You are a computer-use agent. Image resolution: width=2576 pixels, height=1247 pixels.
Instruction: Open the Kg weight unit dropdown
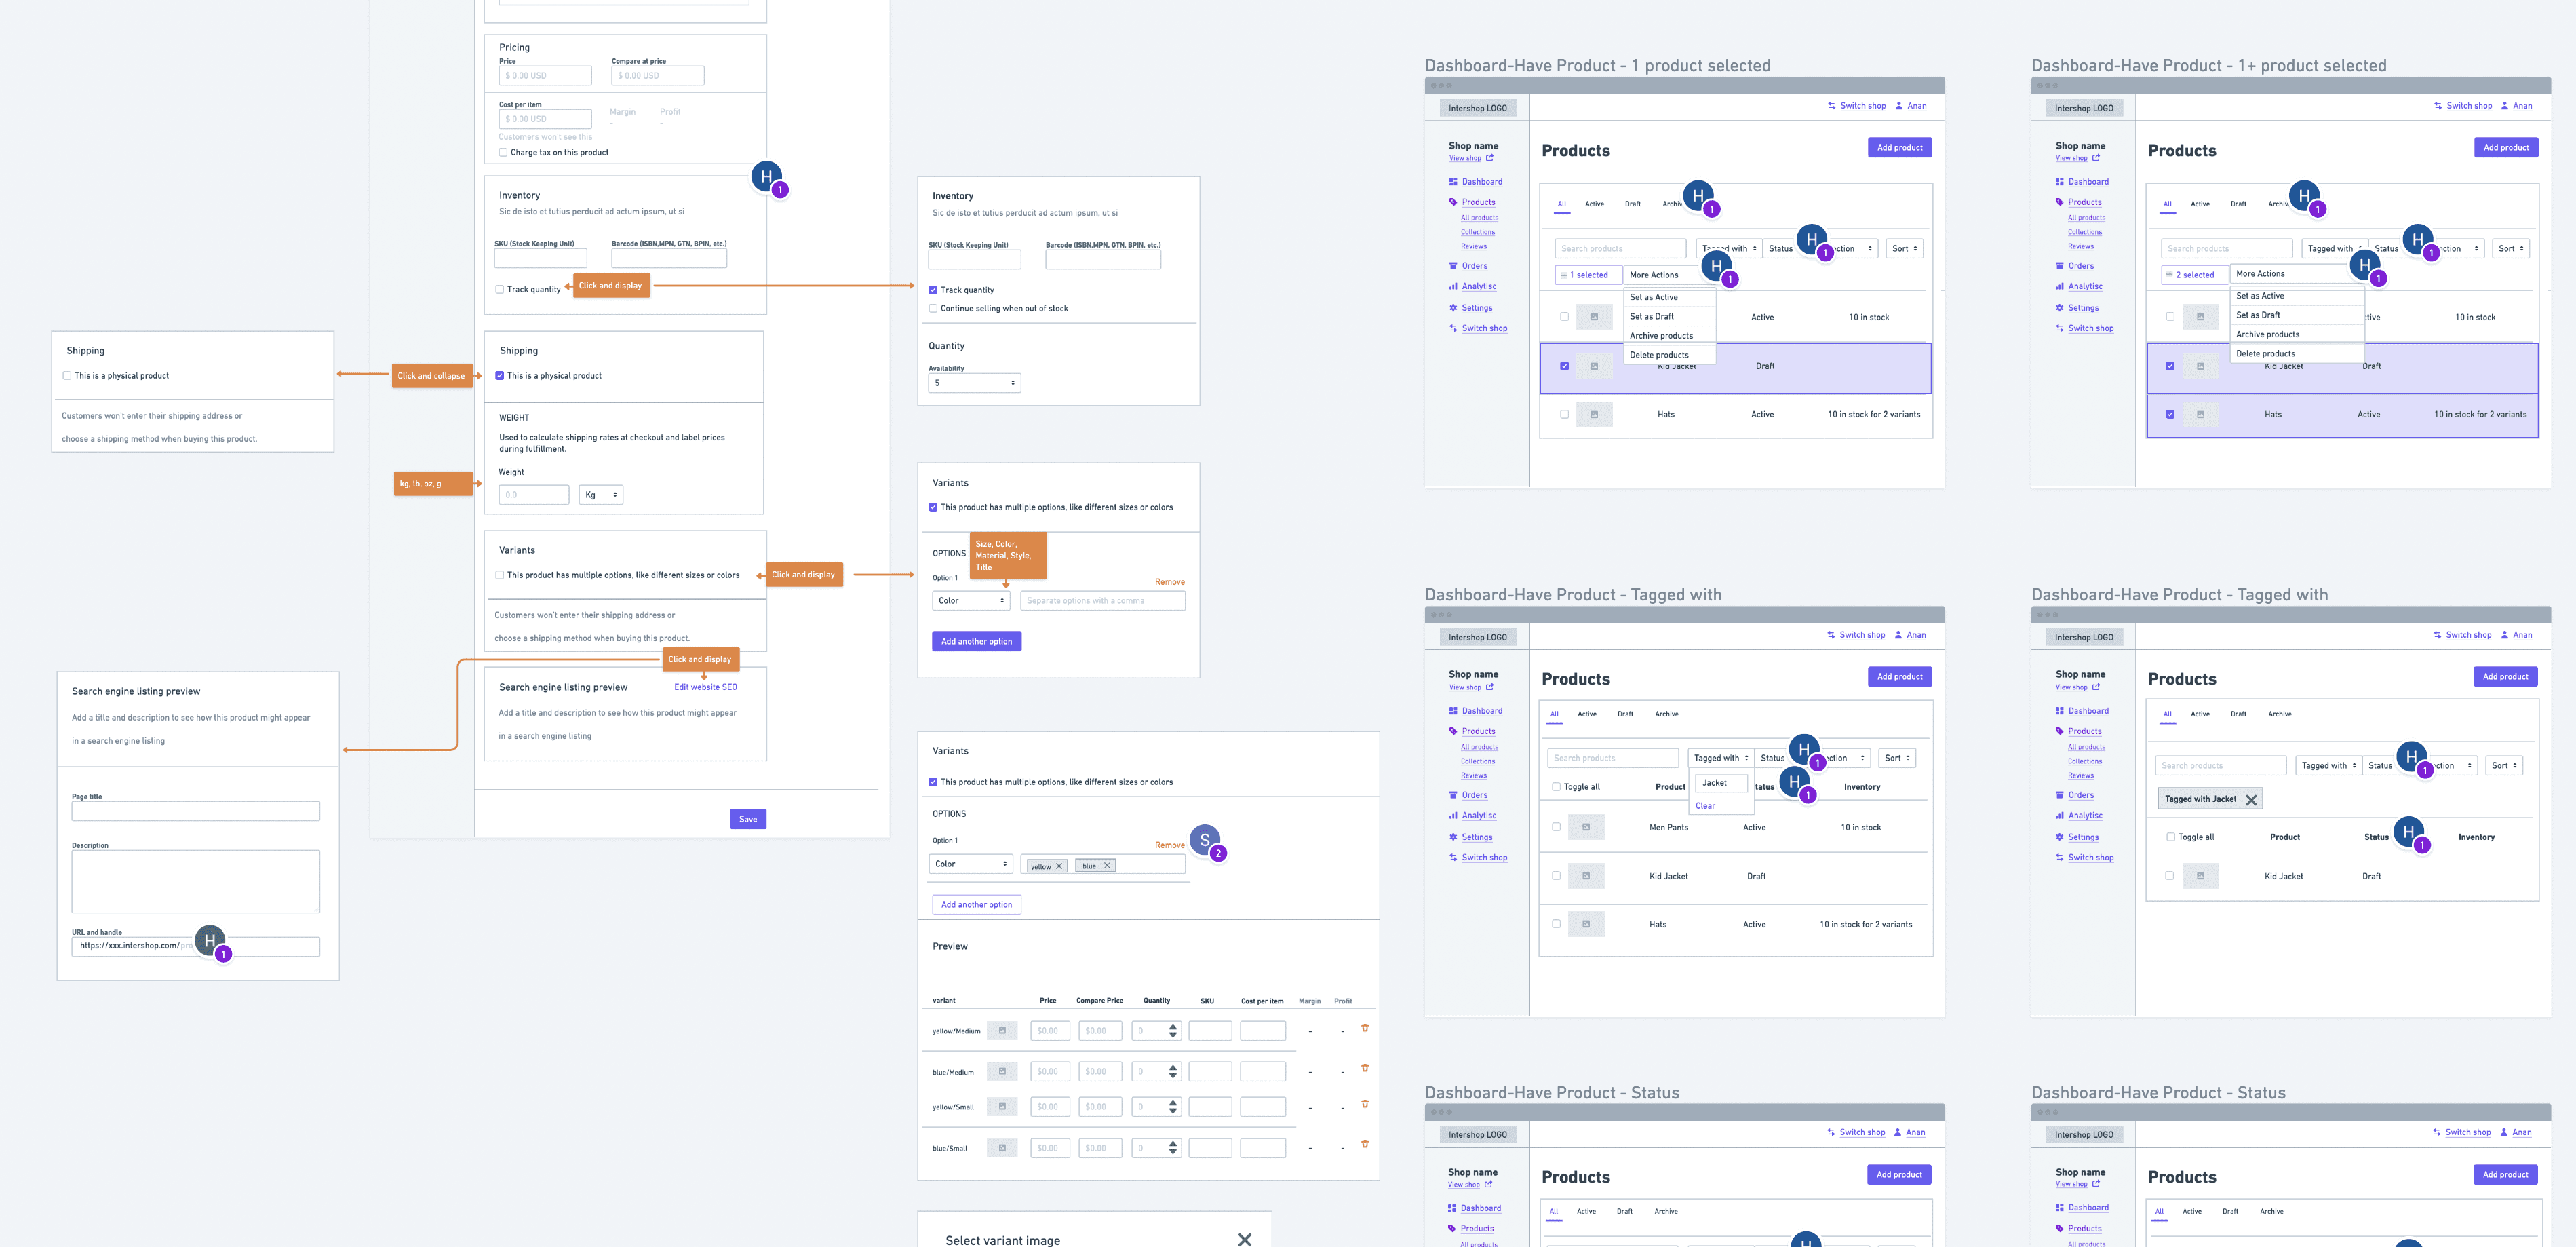pyautogui.click(x=601, y=495)
